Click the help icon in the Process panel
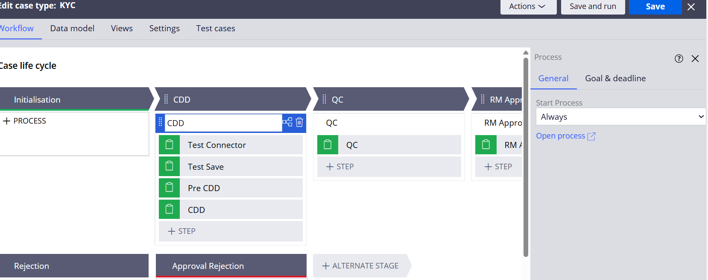 tap(679, 59)
